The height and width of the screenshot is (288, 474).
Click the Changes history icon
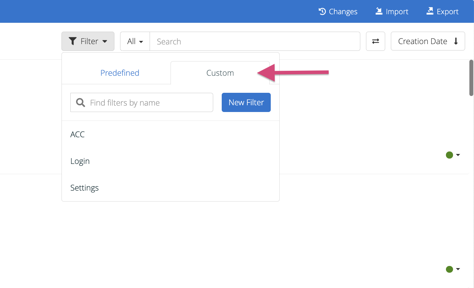click(x=322, y=11)
